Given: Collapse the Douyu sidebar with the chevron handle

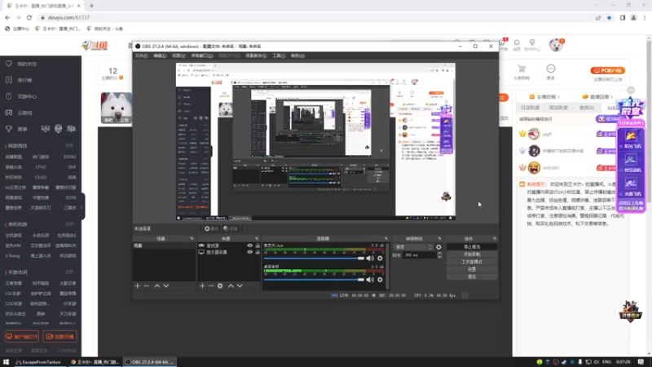Looking at the screenshot, I should click(83, 207).
